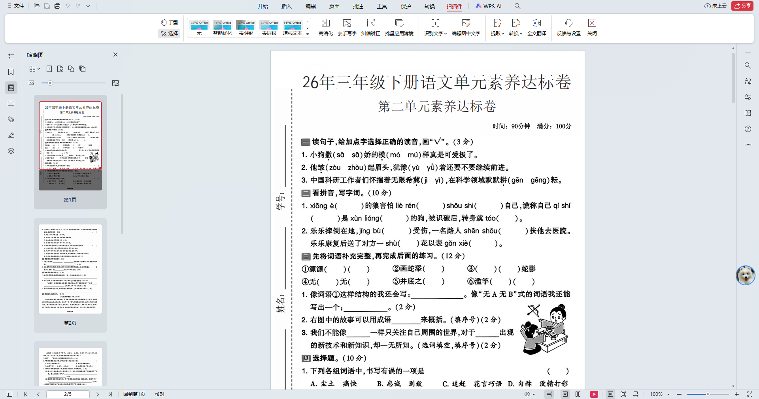Open the bookmark panel in the sidebar
759x399 pixels.
(11, 72)
